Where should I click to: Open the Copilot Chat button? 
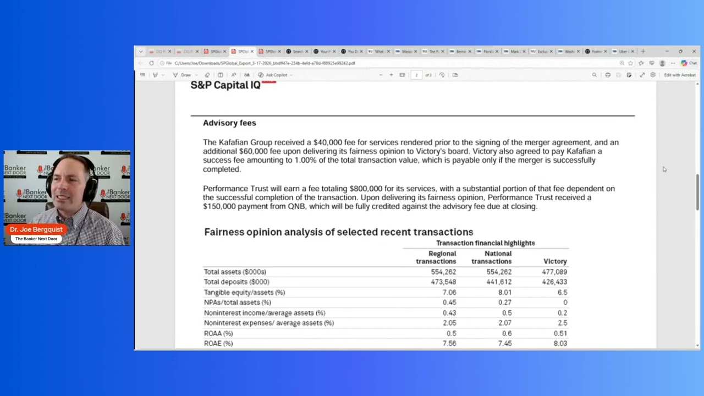[x=688, y=63]
